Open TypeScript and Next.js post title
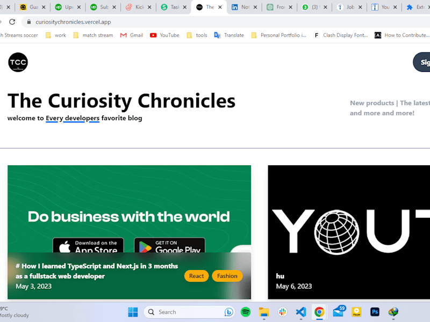The image size is (430, 322). click(97, 271)
